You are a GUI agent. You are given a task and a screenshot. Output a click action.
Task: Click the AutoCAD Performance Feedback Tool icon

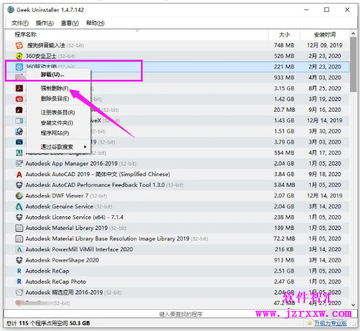coord(19,185)
